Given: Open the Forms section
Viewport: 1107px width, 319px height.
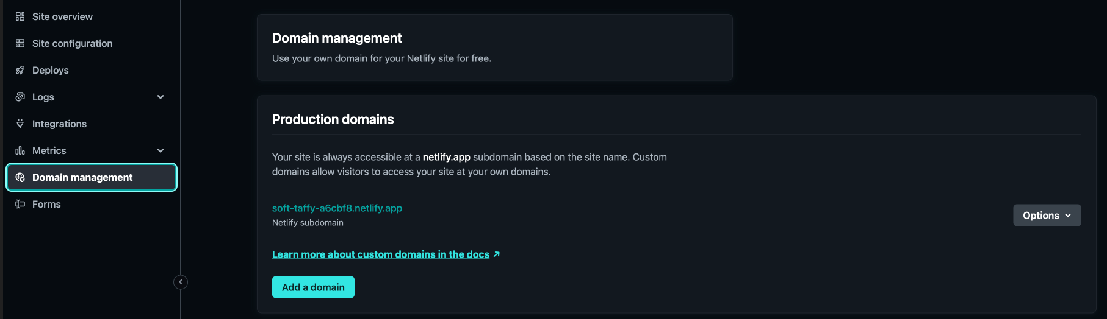Looking at the screenshot, I should [46, 204].
